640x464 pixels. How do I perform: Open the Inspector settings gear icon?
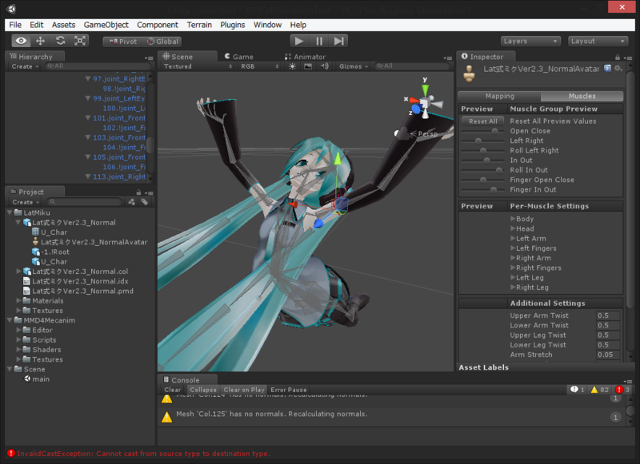[618, 69]
